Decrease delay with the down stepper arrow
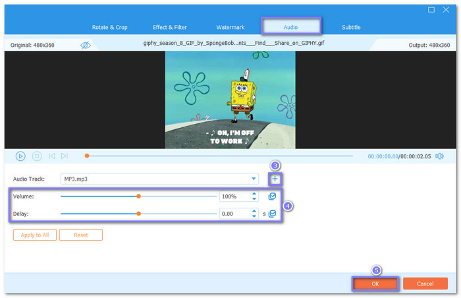This screenshot has height=298, width=461. [x=254, y=216]
